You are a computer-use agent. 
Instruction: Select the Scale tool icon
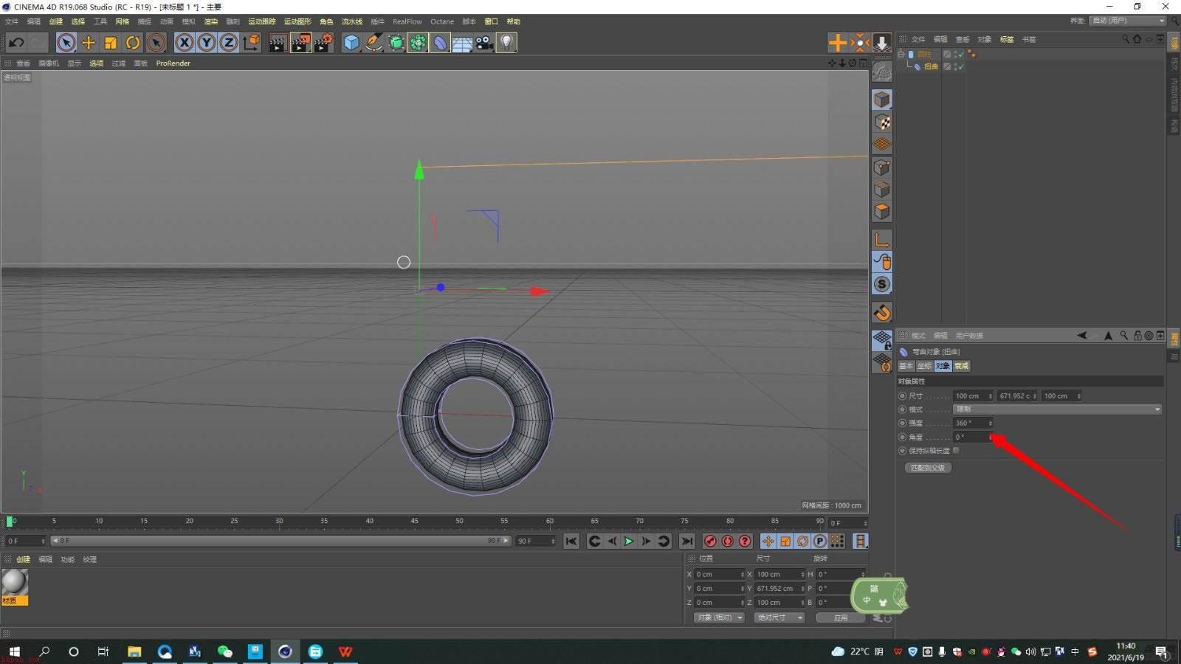tap(111, 43)
